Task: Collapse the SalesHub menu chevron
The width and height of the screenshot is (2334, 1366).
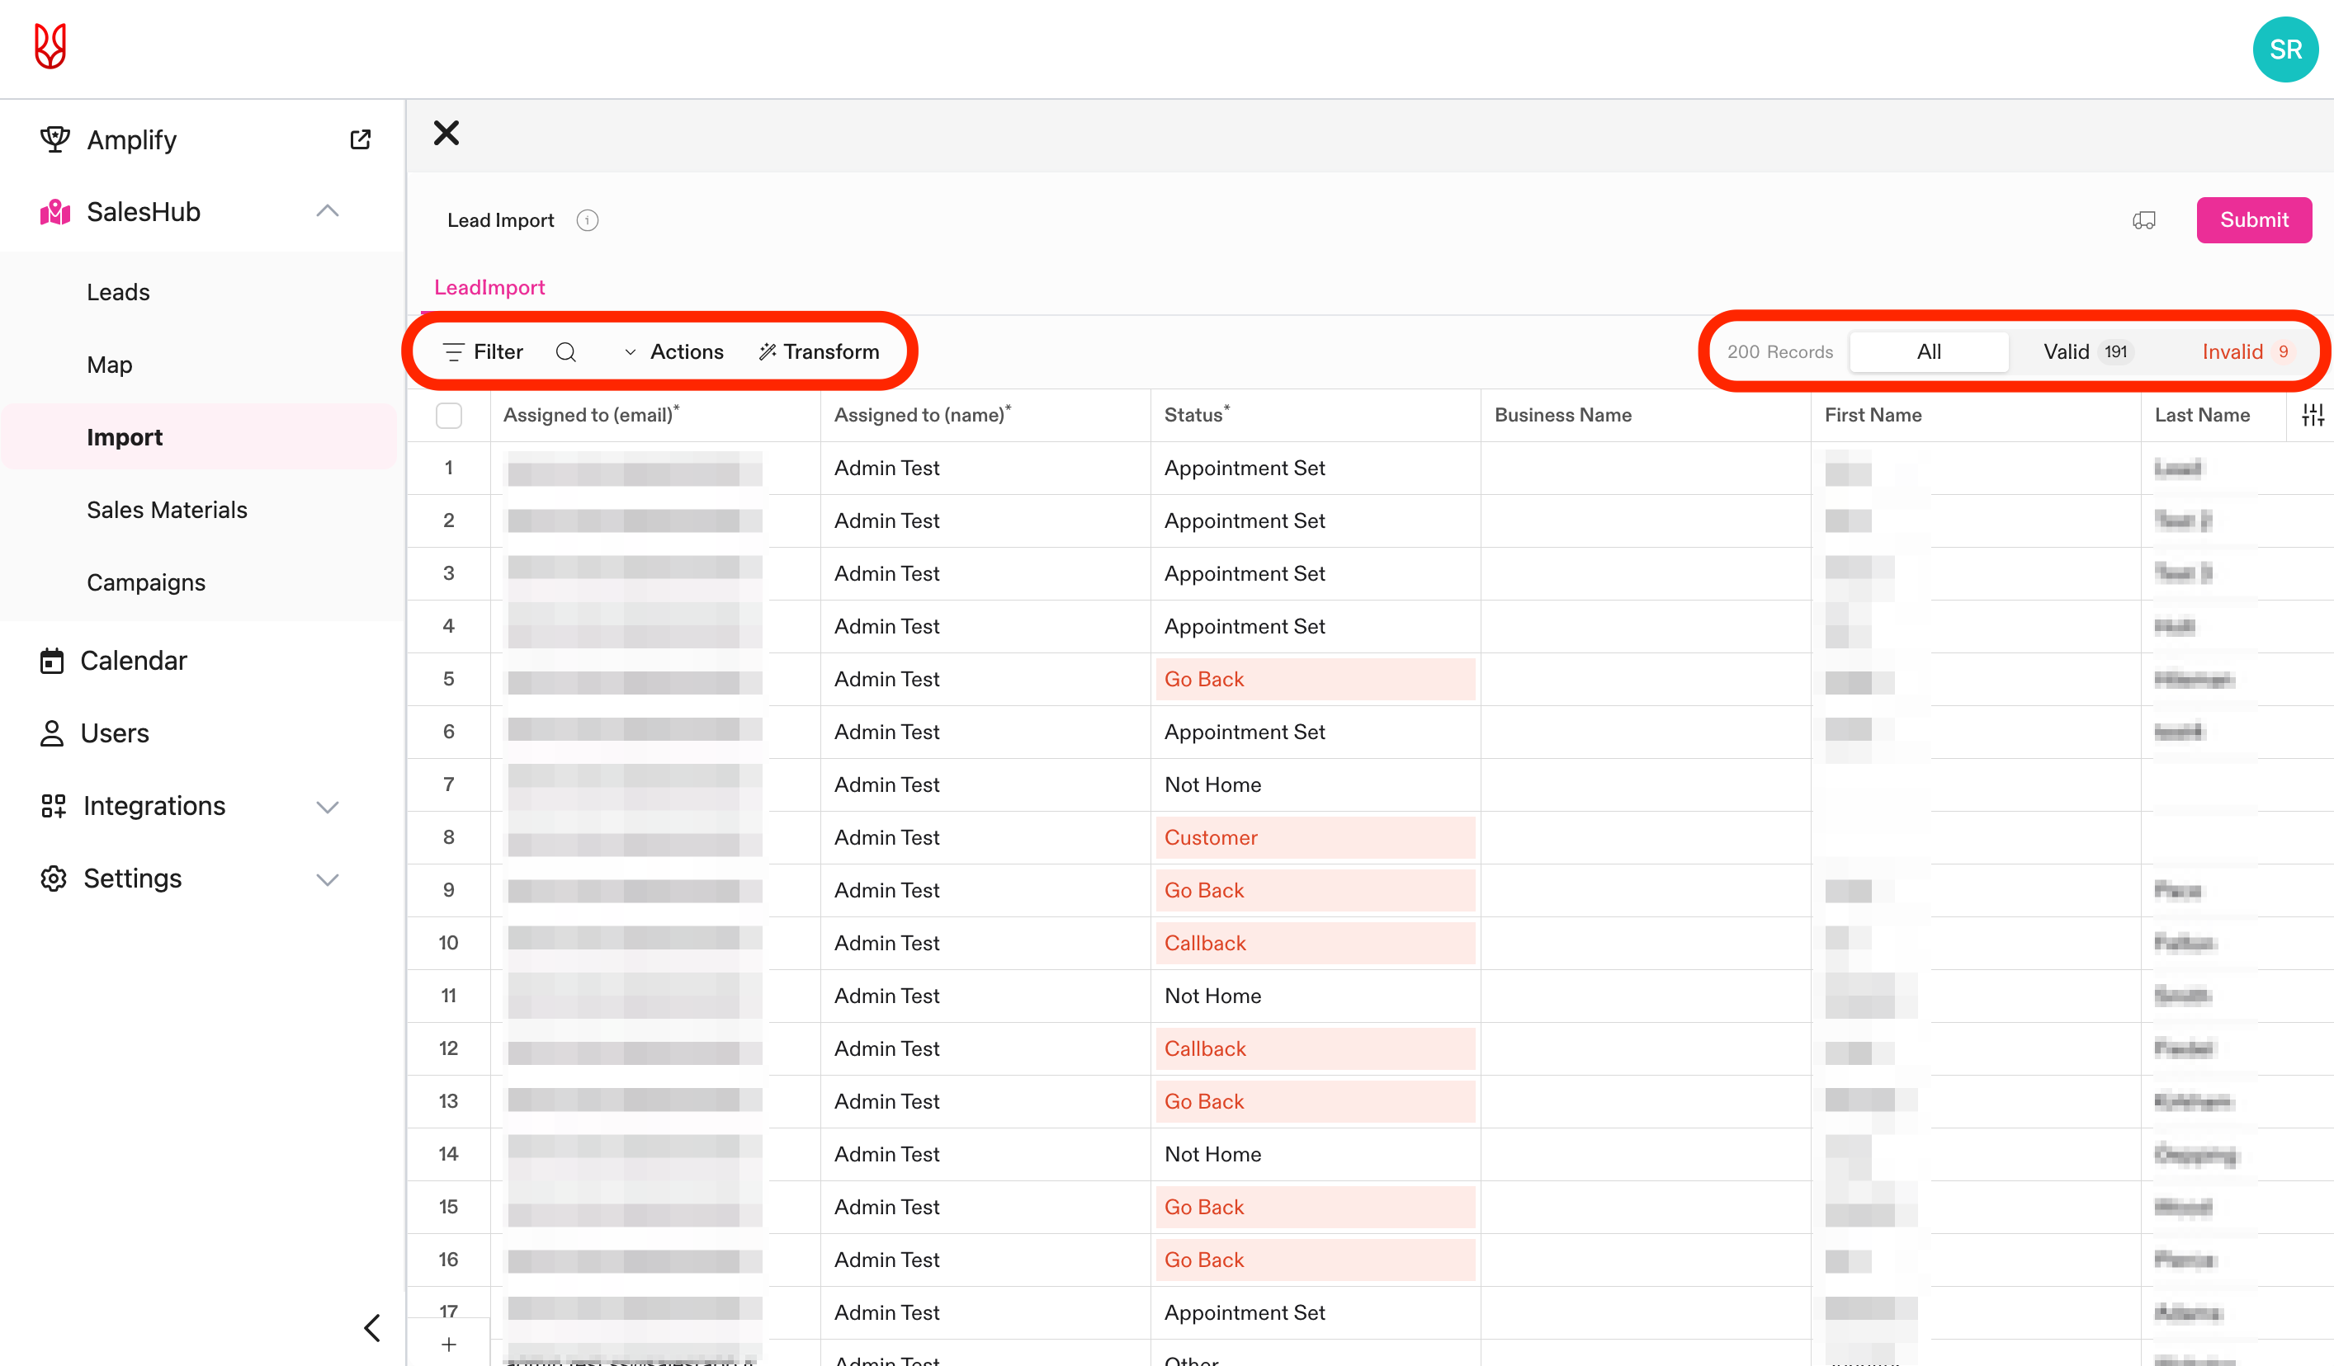Action: [x=327, y=212]
